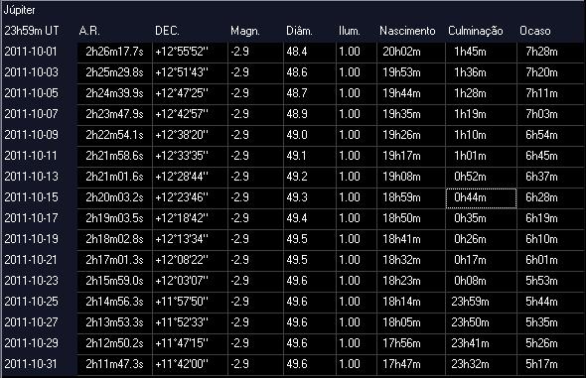Click the set time cell 6h28m
Image resolution: width=586 pixels, height=378 pixels.
click(551, 197)
